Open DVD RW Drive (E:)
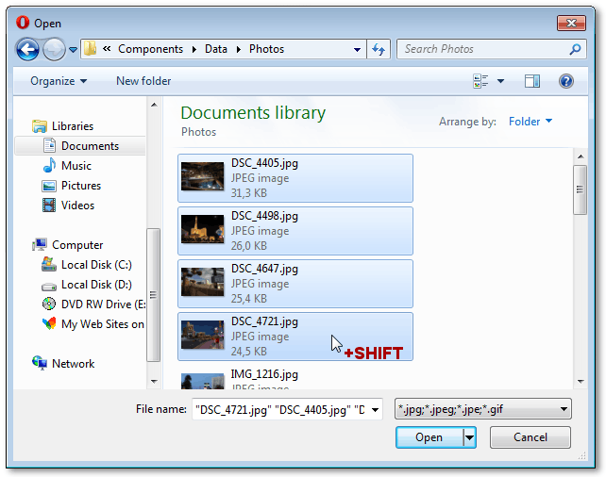 tap(103, 304)
